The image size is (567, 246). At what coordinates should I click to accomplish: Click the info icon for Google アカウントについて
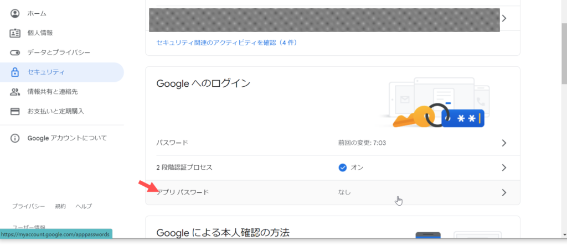[15, 138]
